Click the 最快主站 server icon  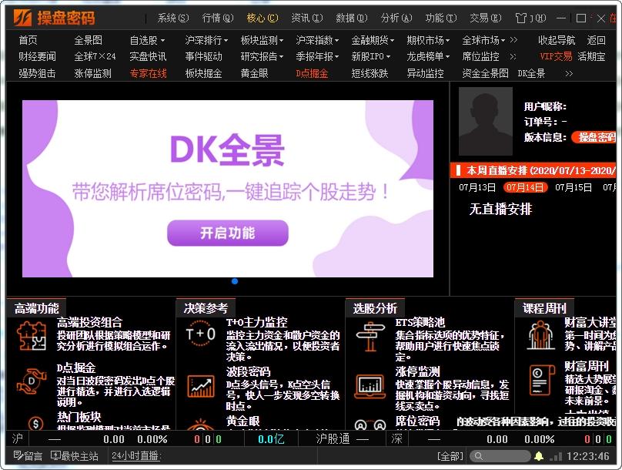tap(55, 455)
